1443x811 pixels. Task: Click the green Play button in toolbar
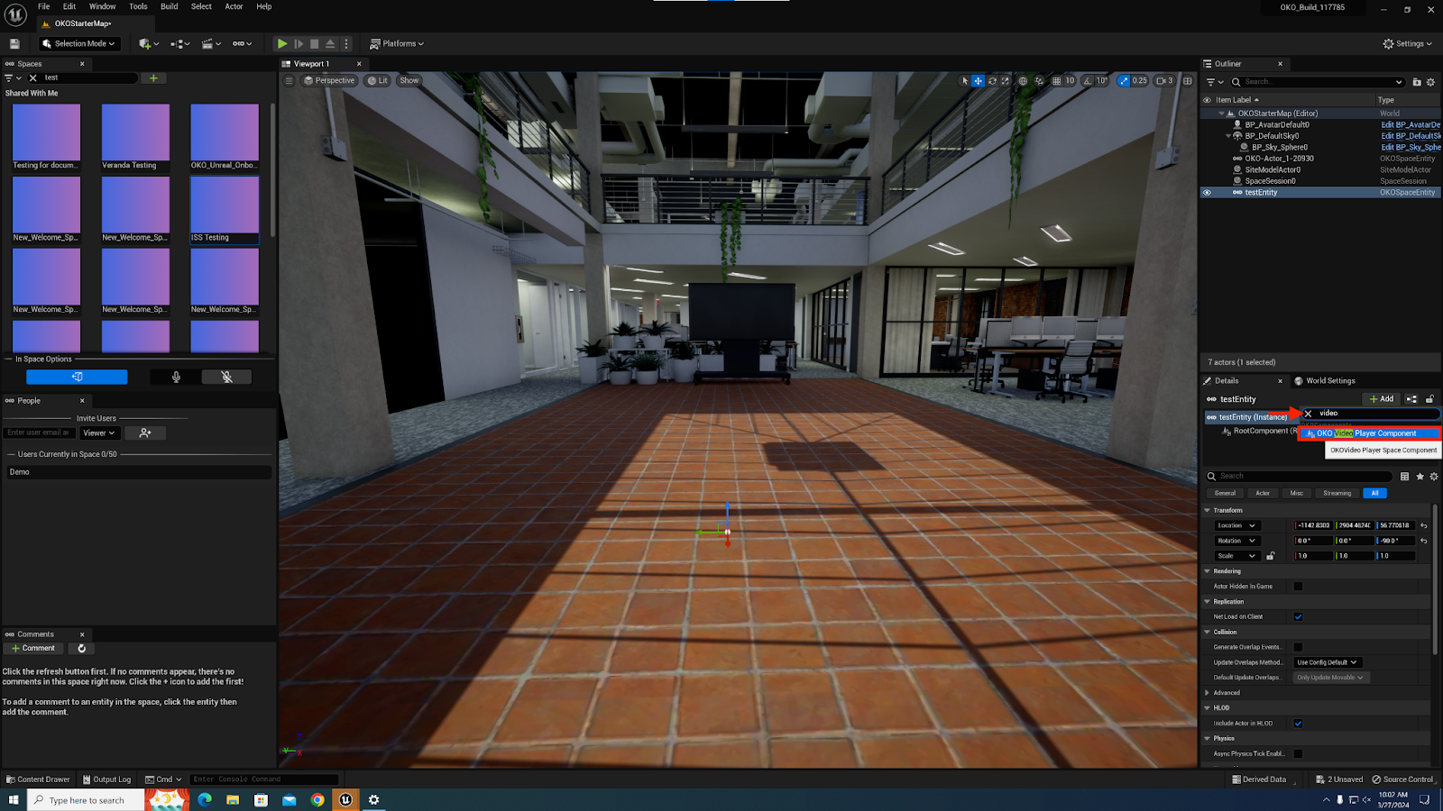pyautogui.click(x=282, y=43)
